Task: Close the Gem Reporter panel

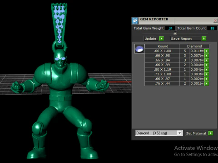Action: pyautogui.click(x=215, y=20)
